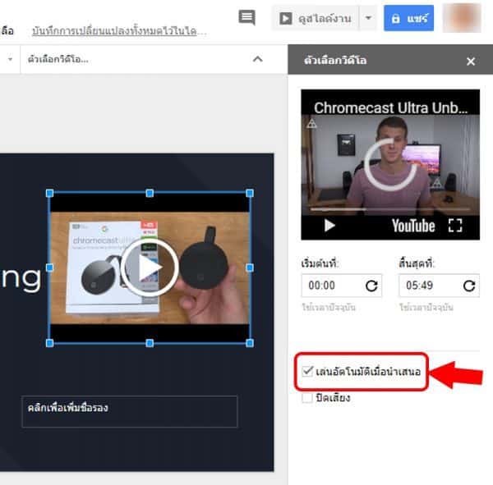Toggle fullscreen on the video preview
This screenshot has width=493, height=485.
coord(454,225)
